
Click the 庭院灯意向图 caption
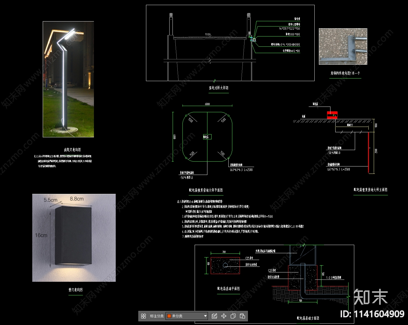click(x=72, y=150)
